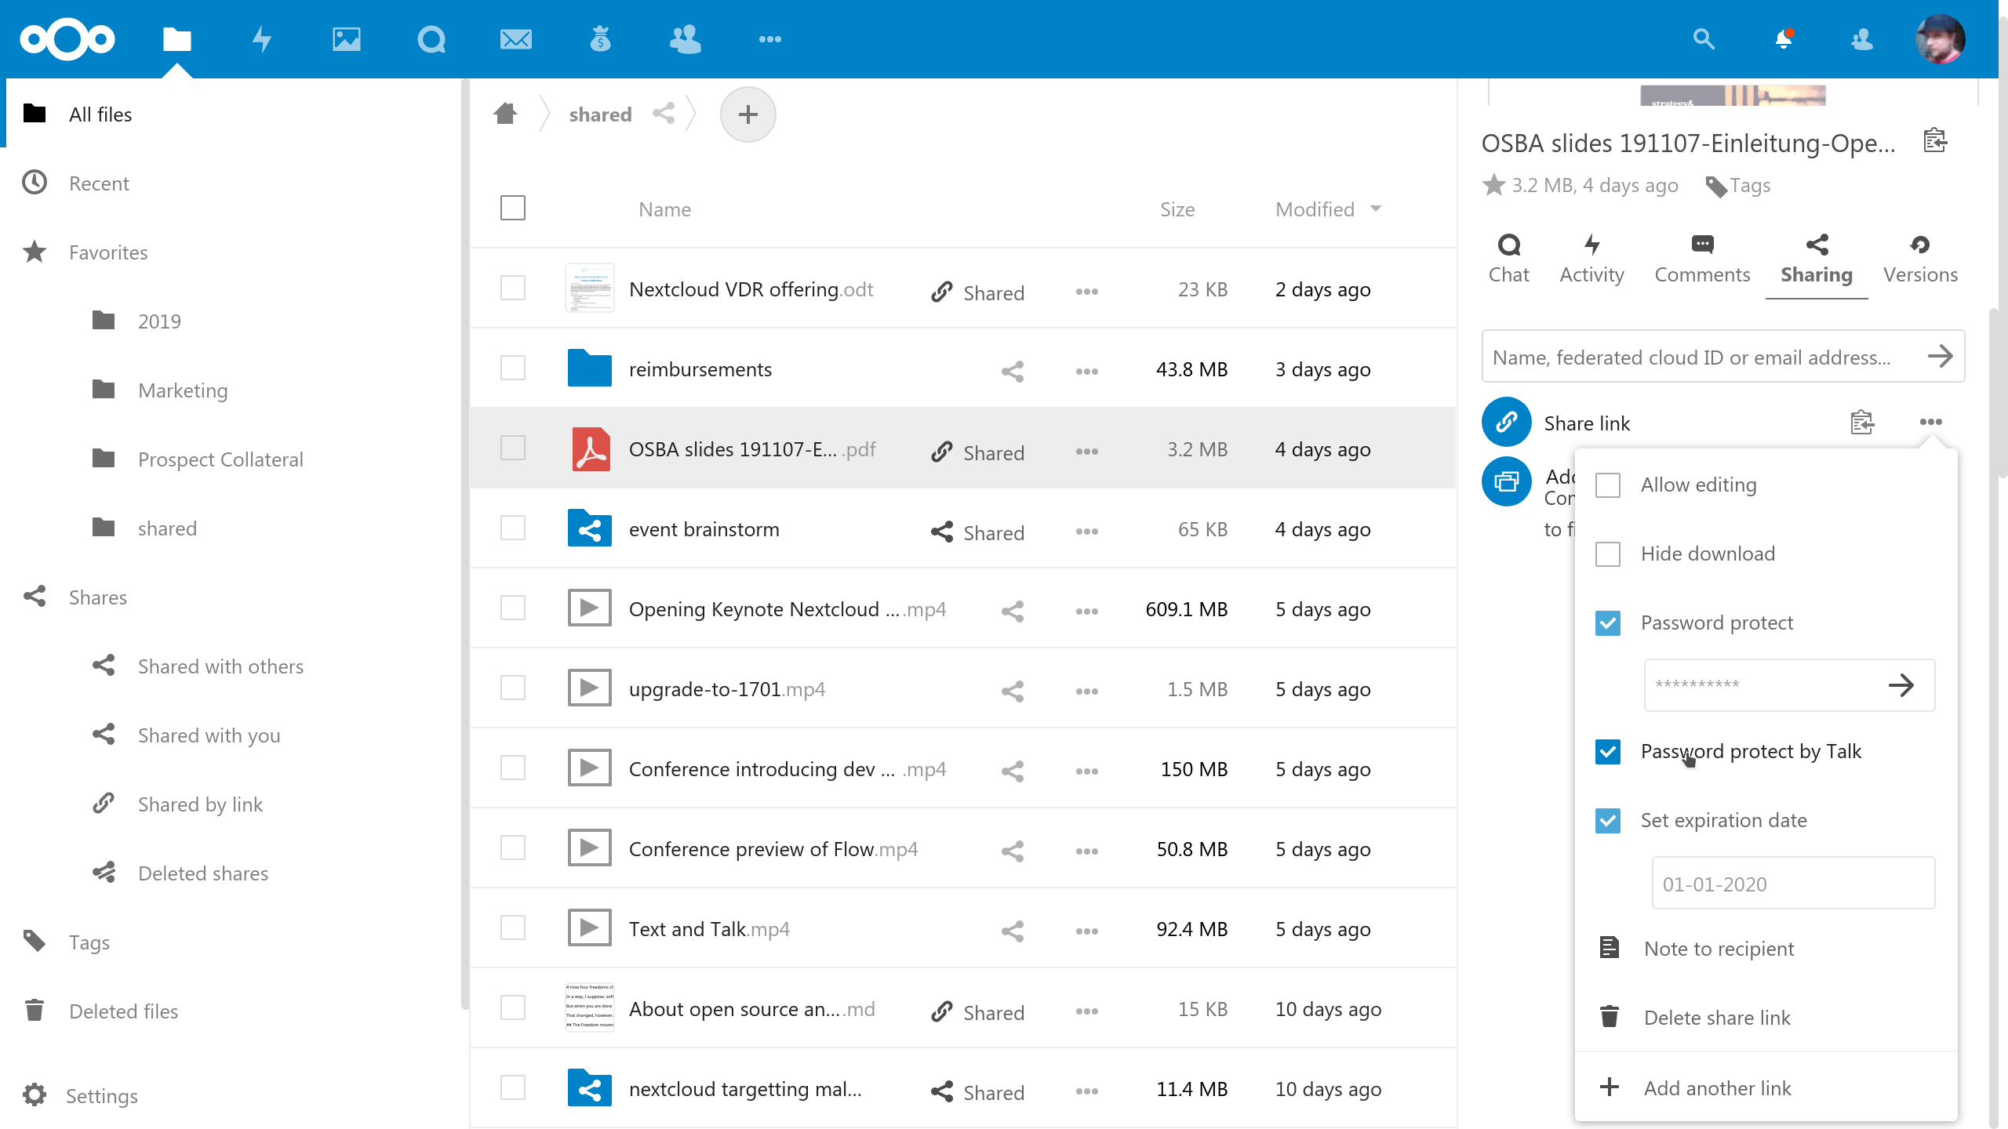Open the search magnifier in the top bar
Image resolution: width=2008 pixels, height=1129 pixels.
tap(1703, 39)
